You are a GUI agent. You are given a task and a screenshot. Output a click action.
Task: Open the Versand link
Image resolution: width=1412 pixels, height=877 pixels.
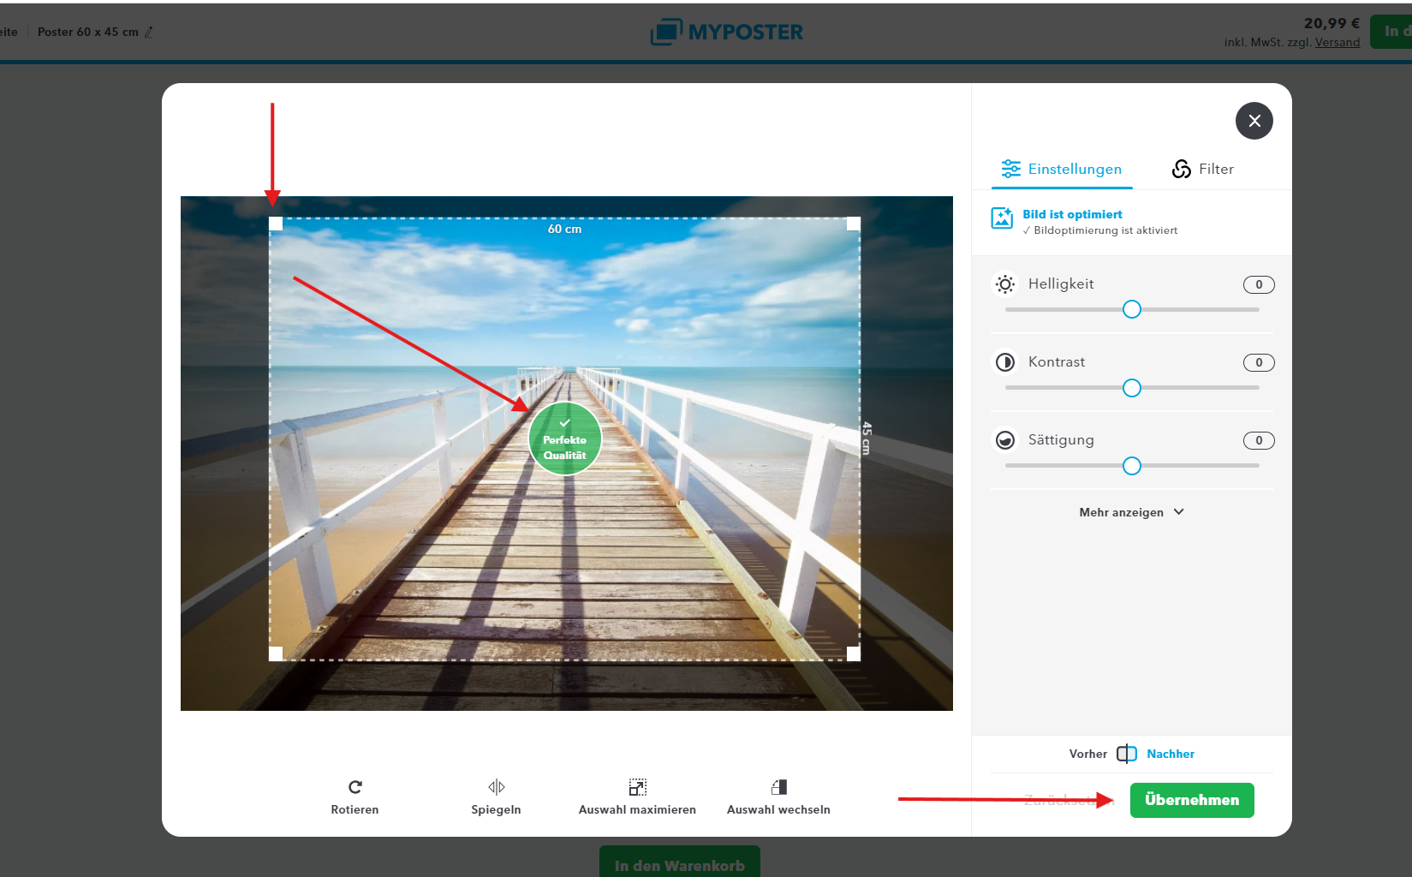[1338, 42]
